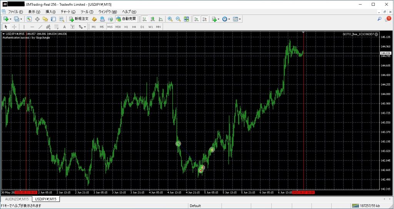
Task: Expand the new chart dropdown arrow
Action: tap(10, 19)
